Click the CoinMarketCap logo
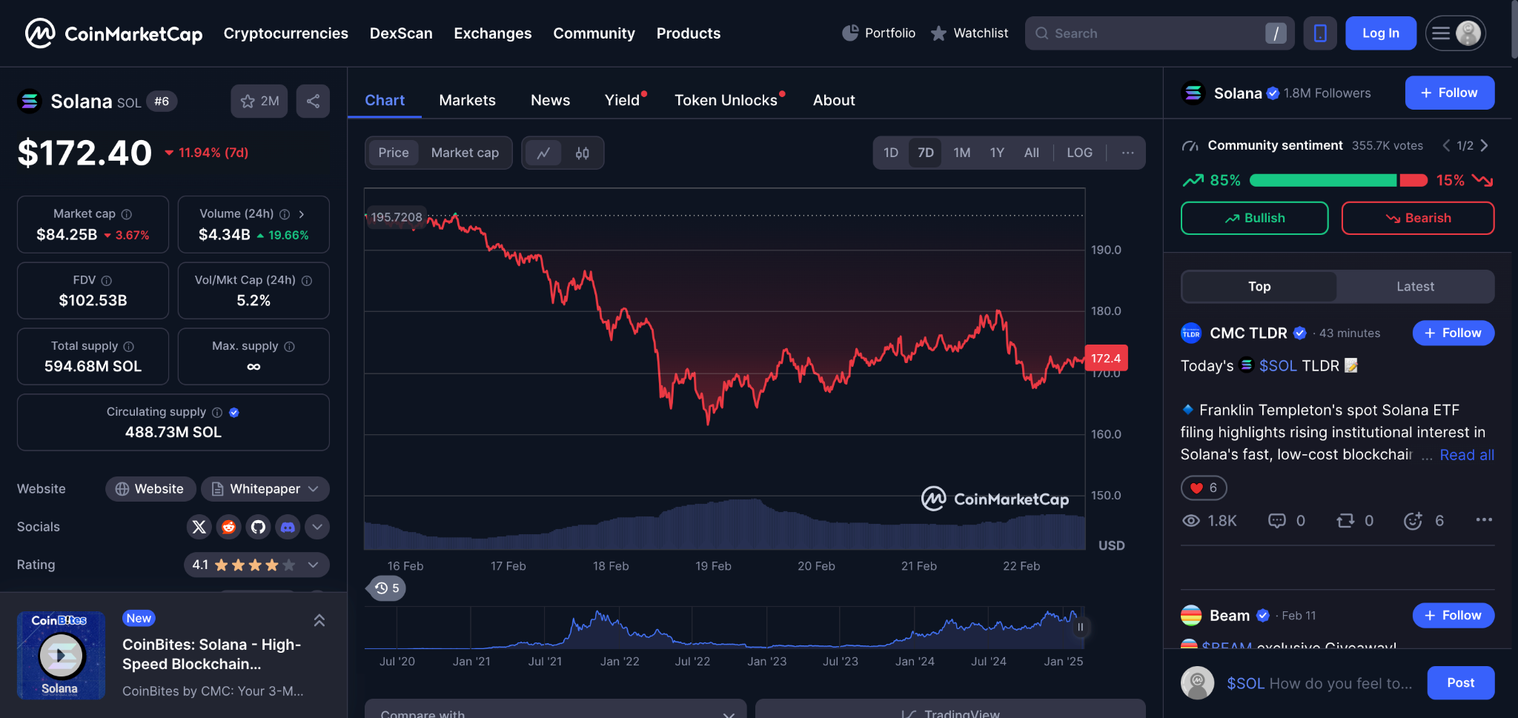The height and width of the screenshot is (718, 1518). (x=113, y=33)
